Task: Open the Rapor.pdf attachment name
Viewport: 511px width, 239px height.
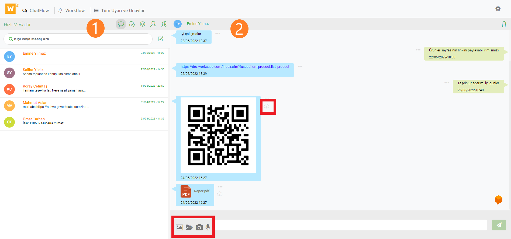Action: [202, 191]
